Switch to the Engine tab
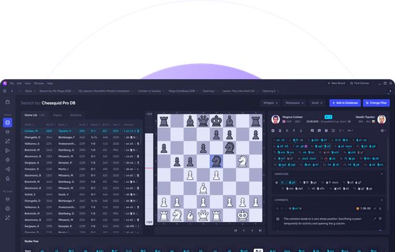395x252 pixels. click(57, 115)
